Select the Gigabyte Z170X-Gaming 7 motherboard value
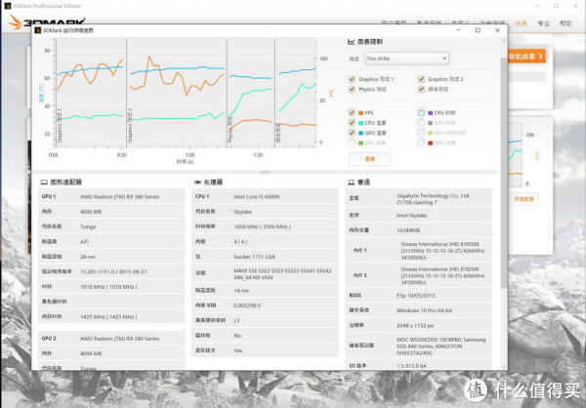Image resolution: width=586 pixels, height=408 pixels. click(433, 199)
